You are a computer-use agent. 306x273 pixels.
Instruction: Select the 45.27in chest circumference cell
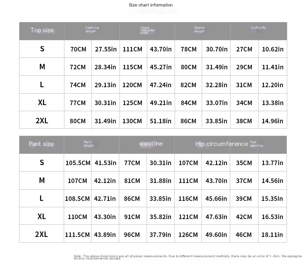(161, 67)
